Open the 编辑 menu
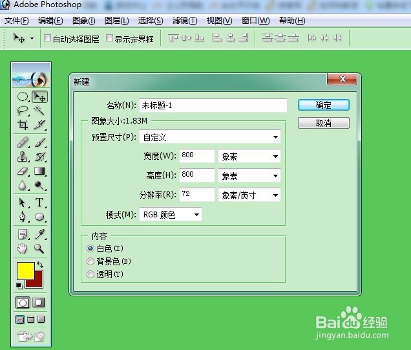Screen dimensions: 411x350 50,21
